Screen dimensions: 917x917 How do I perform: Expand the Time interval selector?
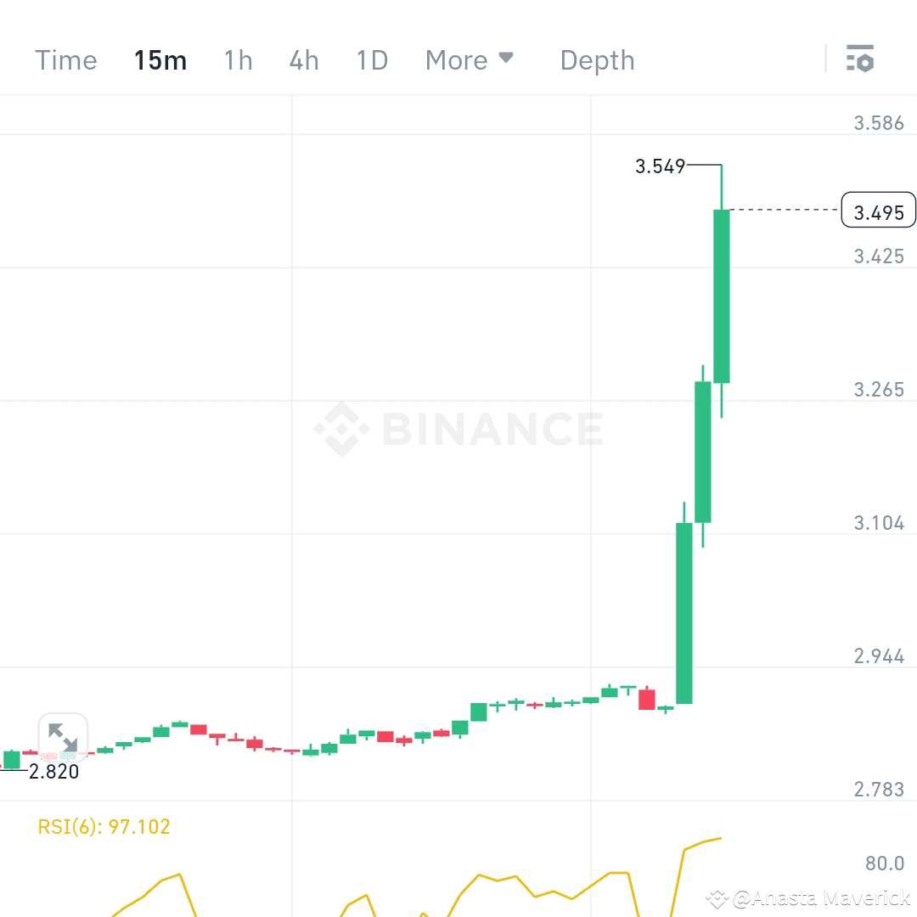pos(65,59)
